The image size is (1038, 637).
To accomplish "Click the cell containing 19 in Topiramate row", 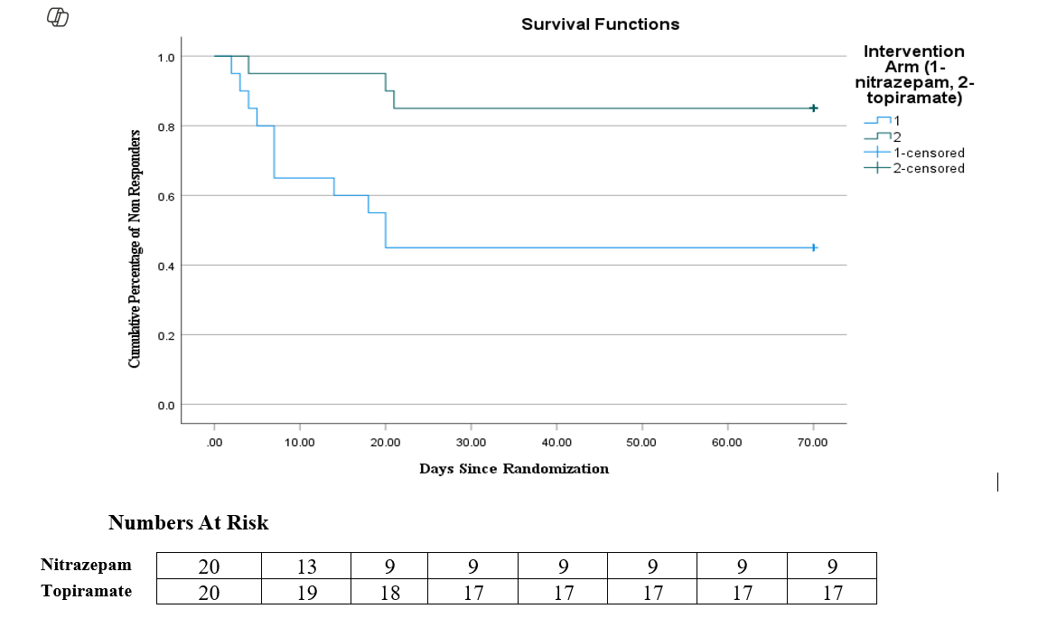I will pyautogui.click(x=305, y=593).
